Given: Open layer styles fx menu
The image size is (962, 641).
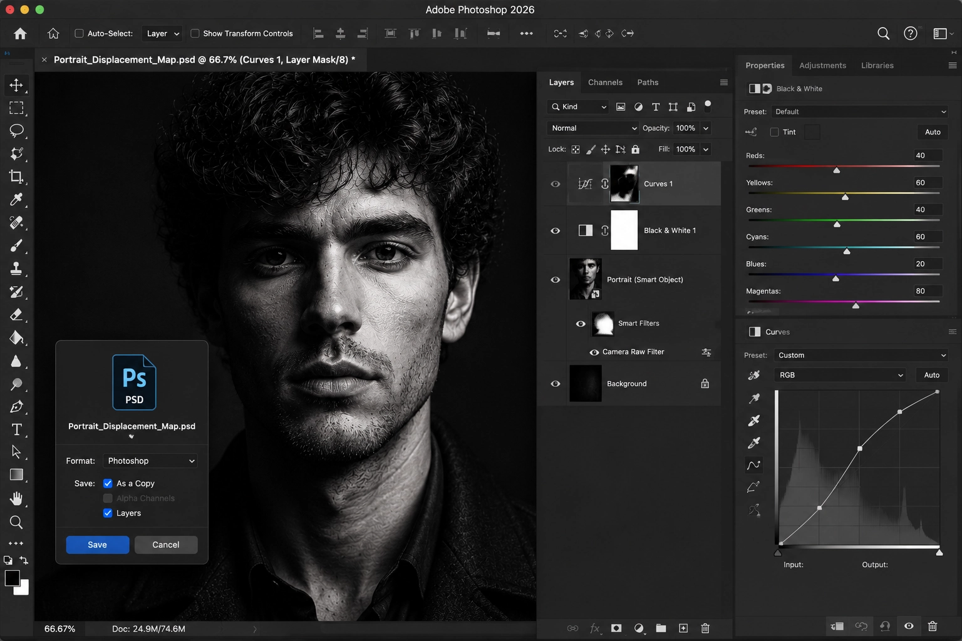Looking at the screenshot, I should [x=595, y=628].
